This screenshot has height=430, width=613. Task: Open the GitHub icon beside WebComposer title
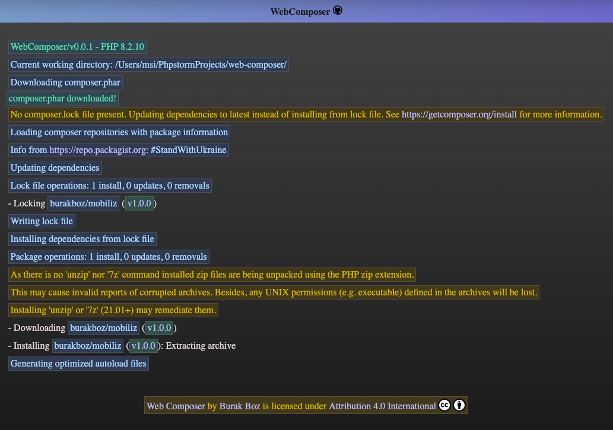coord(338,11)
